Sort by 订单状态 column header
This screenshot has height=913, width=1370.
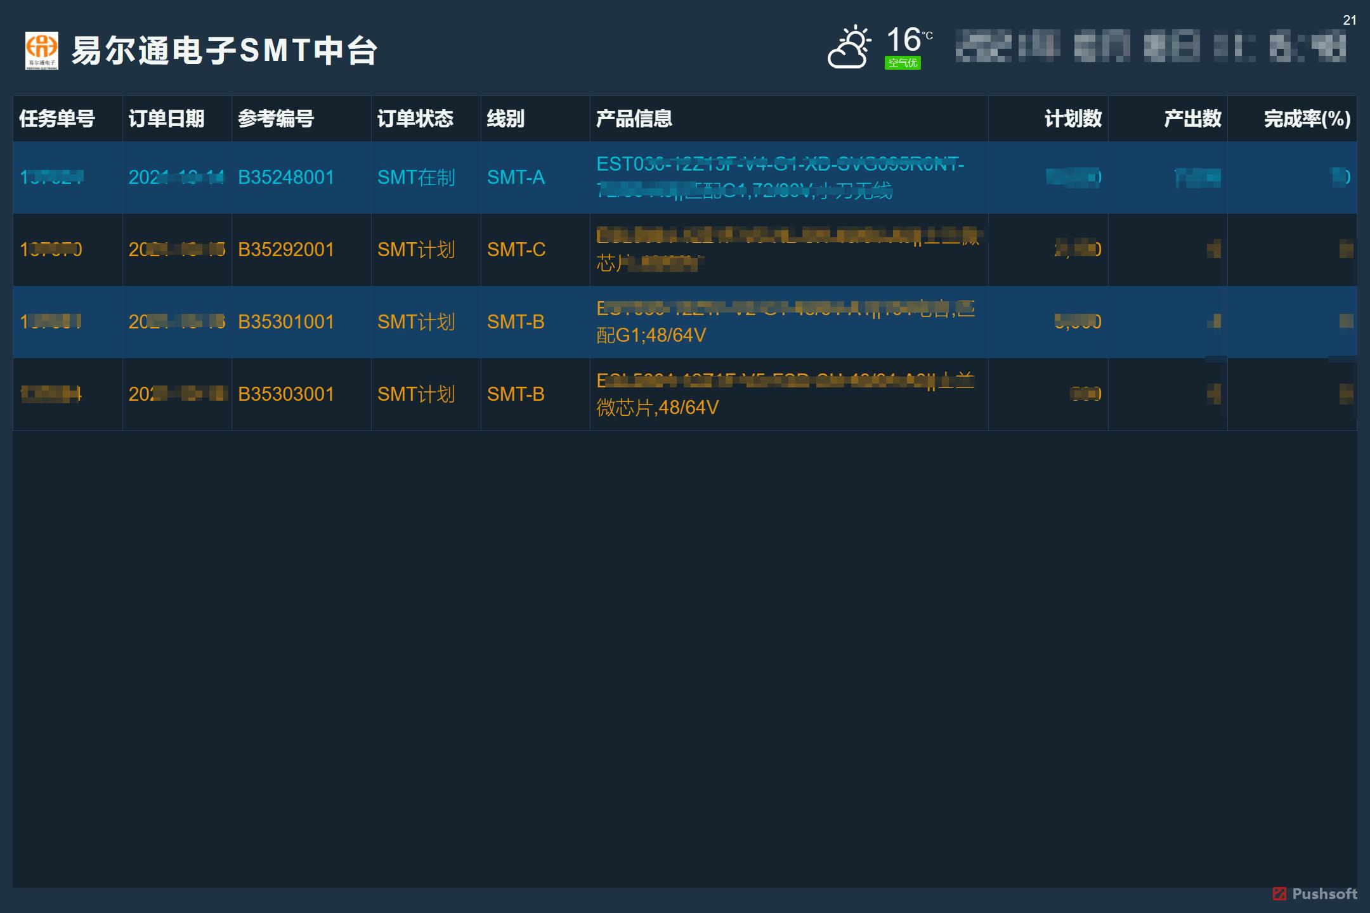coord(415,119)
